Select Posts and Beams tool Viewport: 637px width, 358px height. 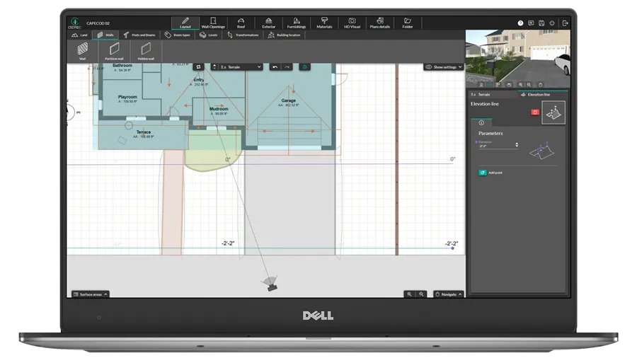click(139, 35)
